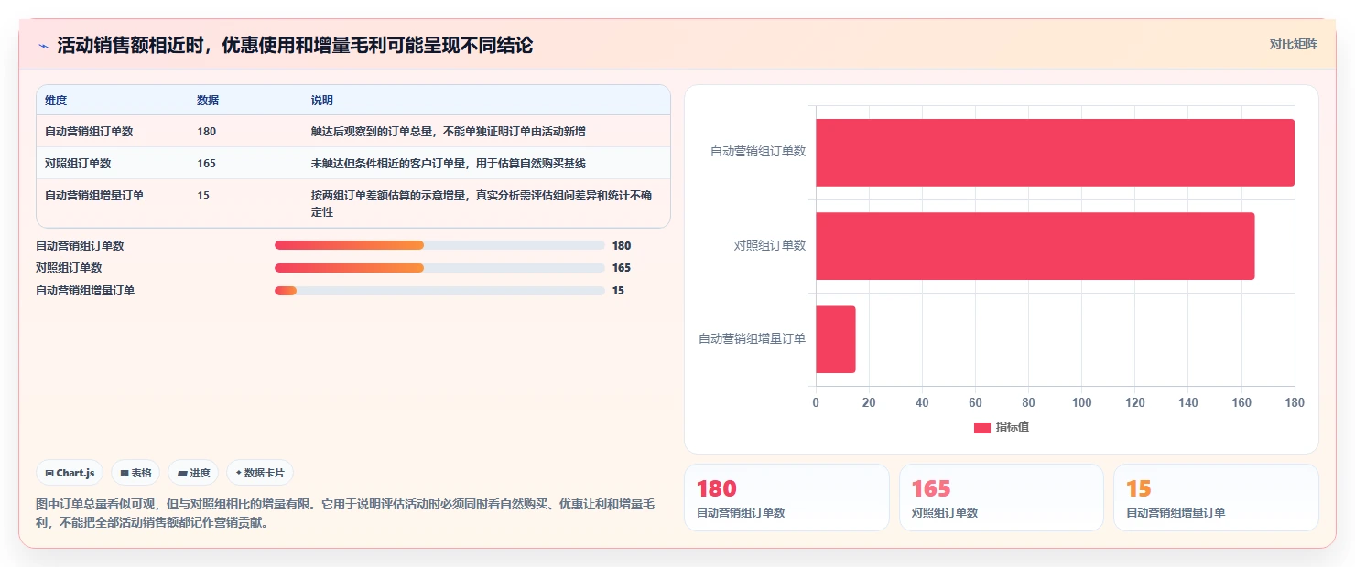The height and width of the screenshot is (567, 1355).
Task: Click the x-axis tick label 0
Action: click(x=816, y=402)
